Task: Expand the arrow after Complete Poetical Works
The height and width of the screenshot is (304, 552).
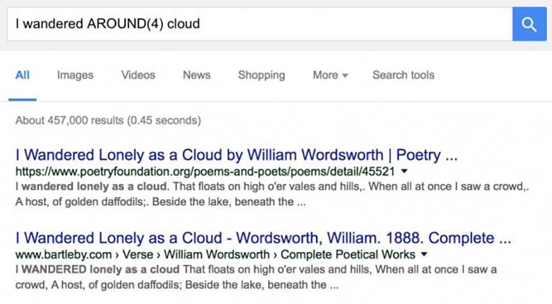Action: tap(424, 255)
